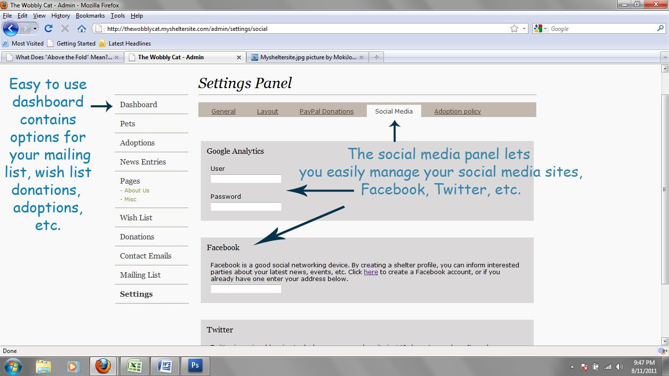669x376 pixels.
Task: Open News Entries in sidebar
Action: [x=143, y=162]
